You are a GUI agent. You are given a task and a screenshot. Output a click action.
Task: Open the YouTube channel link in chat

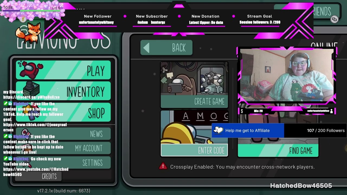[x=36, y=172]
